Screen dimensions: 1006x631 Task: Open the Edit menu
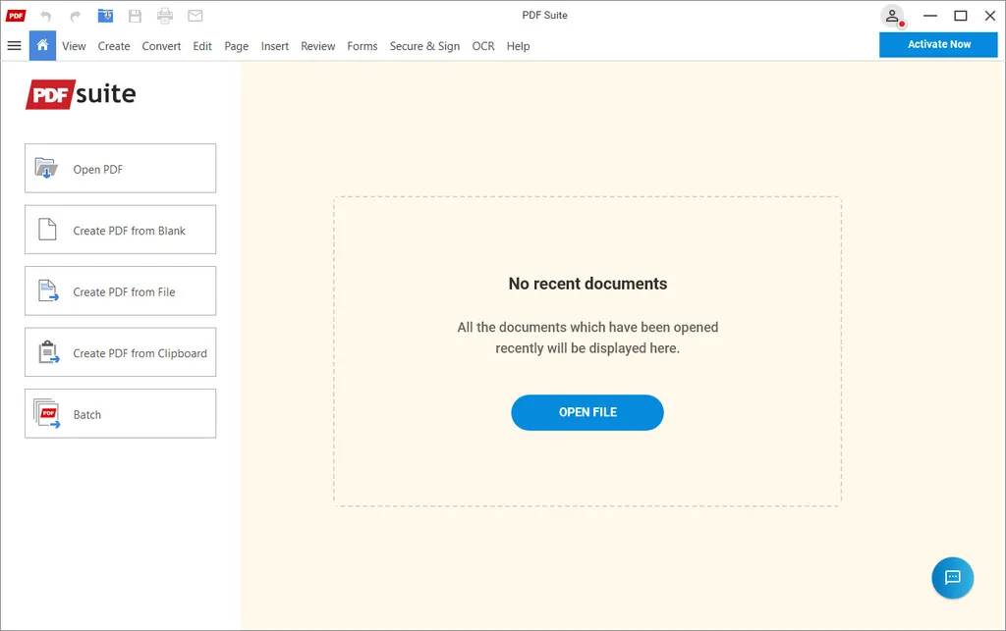(202, 46)
